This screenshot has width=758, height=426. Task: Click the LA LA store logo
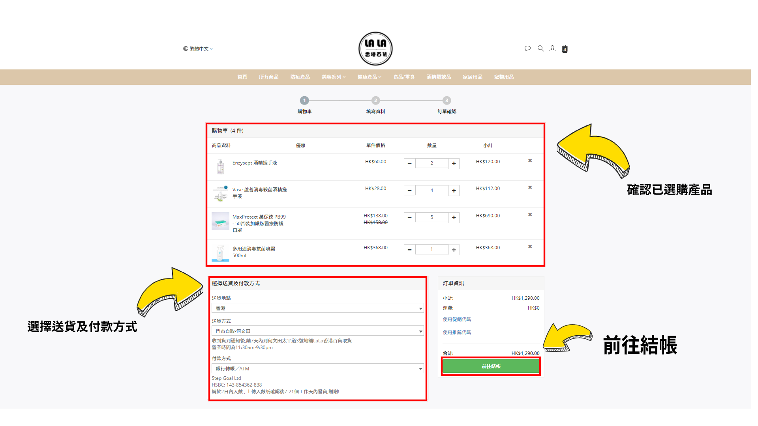tap(375, 49)
